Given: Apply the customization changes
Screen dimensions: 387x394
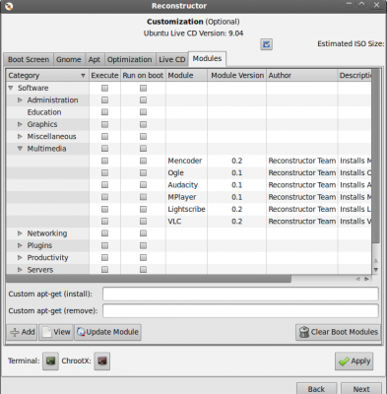Looking at the screenshot, I should pos(355,361).
